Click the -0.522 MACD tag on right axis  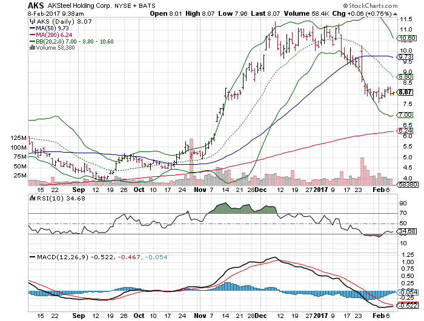point(407,305)
